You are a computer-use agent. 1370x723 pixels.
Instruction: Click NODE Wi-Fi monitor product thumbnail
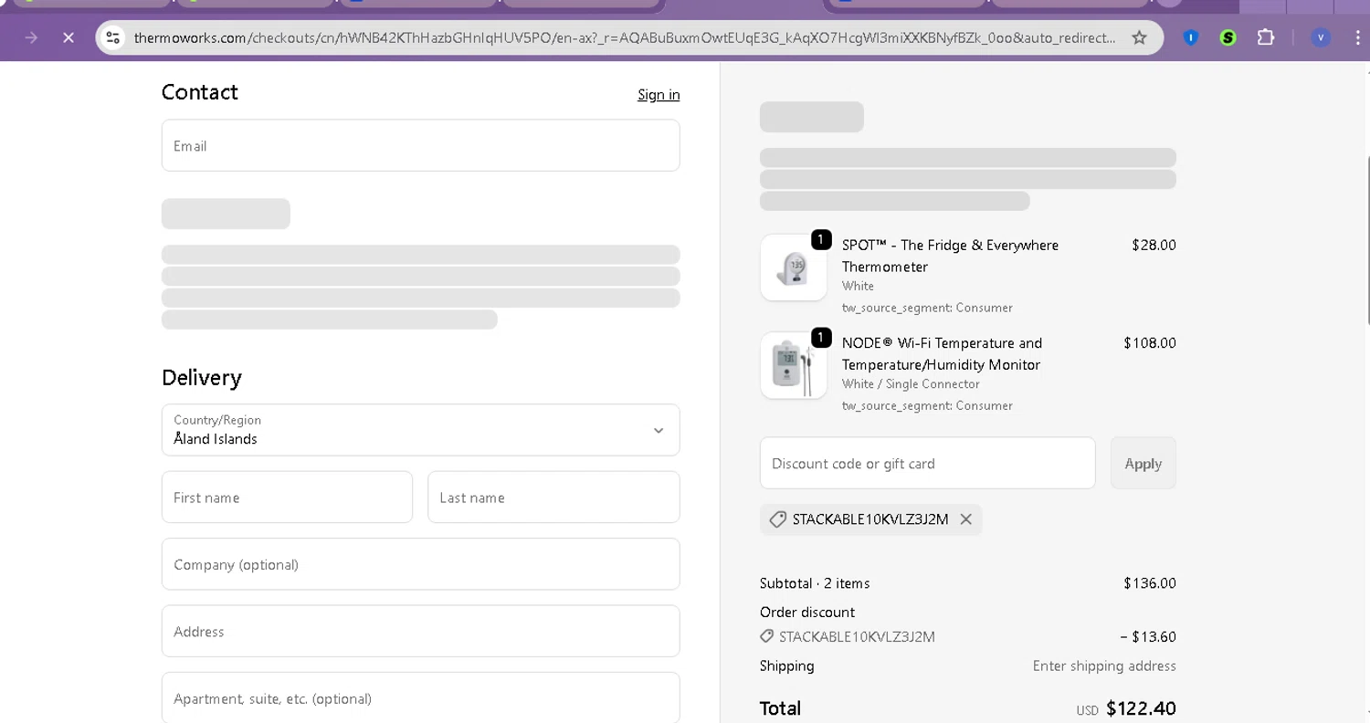click(794, 365)
